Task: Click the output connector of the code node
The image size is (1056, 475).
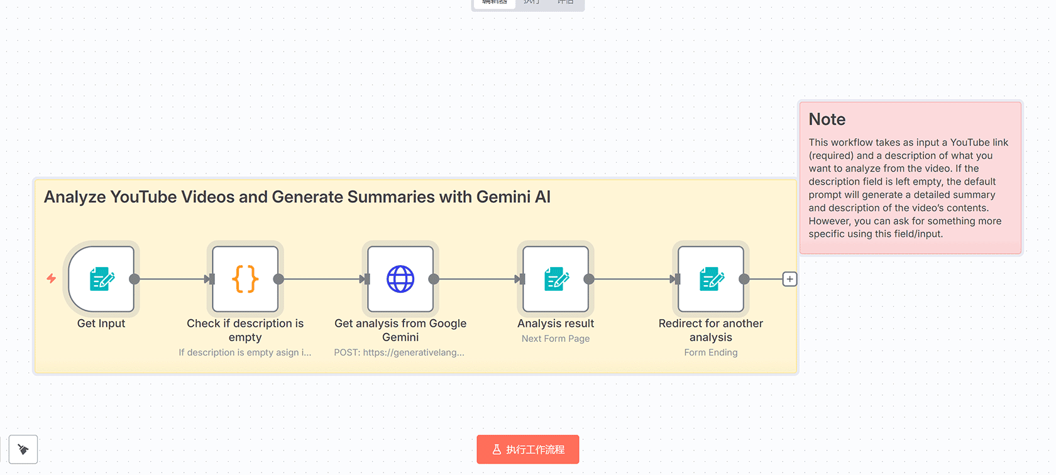Action: click(278, 279)
